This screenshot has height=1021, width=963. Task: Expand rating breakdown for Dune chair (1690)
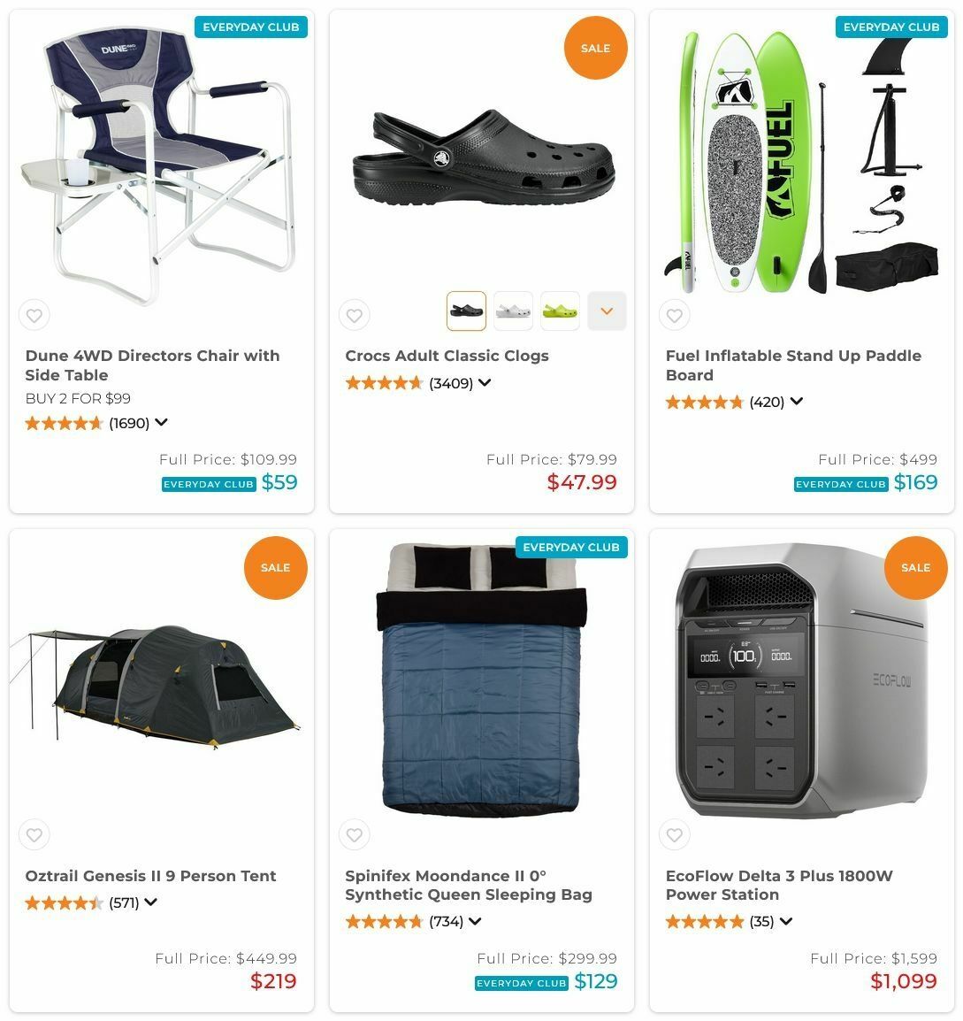coord(161,423)
